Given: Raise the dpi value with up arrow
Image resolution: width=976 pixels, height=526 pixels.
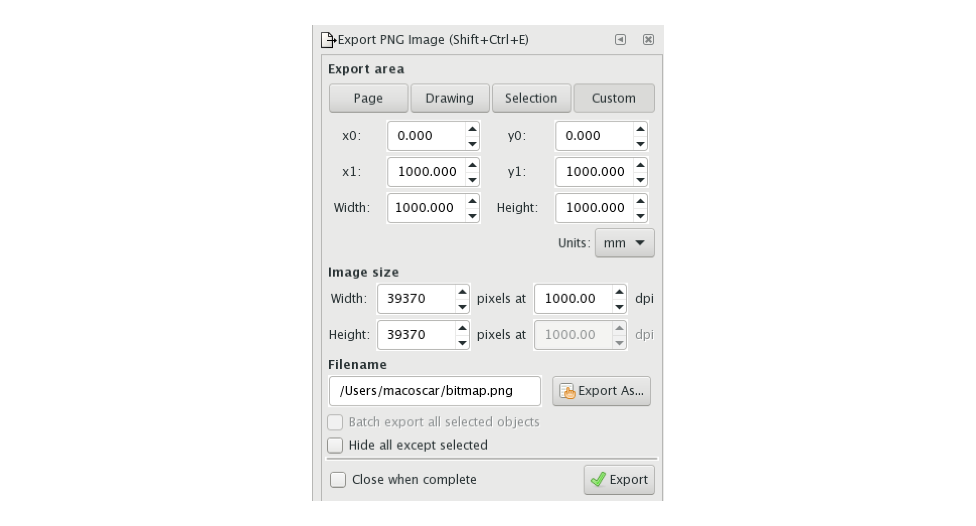Looking at the screenshot, I should click(619, 292).
